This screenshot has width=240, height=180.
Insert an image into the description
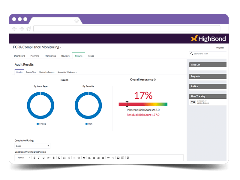click(x=118, y=158)
